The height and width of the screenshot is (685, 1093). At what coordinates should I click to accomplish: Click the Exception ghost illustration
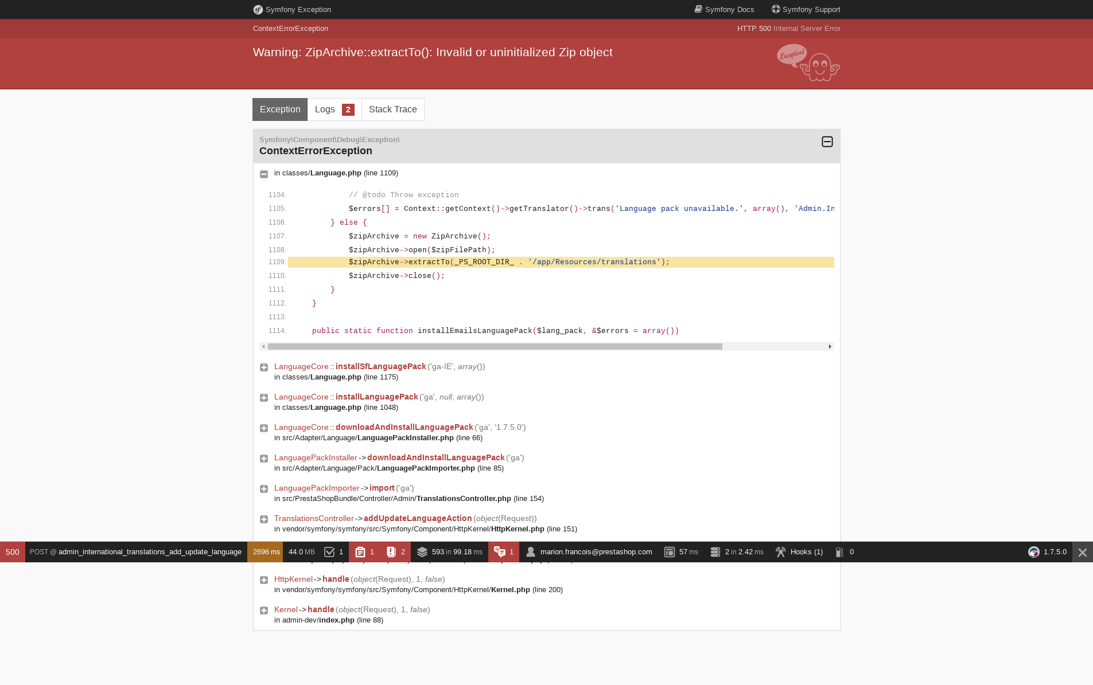(808, 62)
